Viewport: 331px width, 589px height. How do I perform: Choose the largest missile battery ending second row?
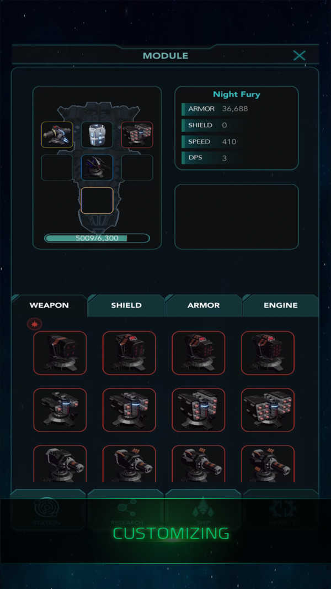(268, 410)
